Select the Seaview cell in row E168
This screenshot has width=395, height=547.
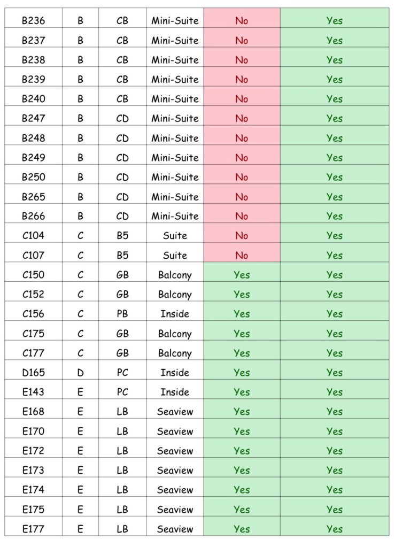point(175,412)
